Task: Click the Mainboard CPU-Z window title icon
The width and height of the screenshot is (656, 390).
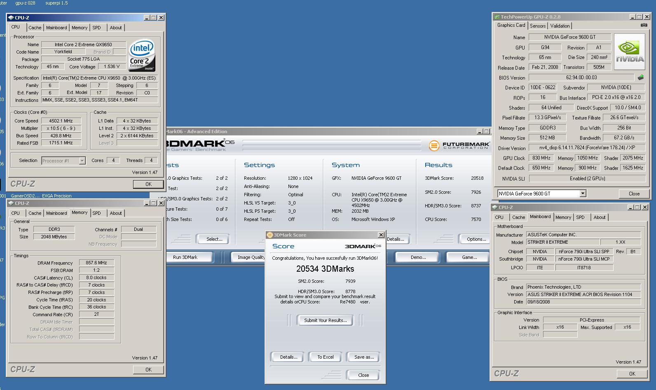Action: [x=494, y=207]
